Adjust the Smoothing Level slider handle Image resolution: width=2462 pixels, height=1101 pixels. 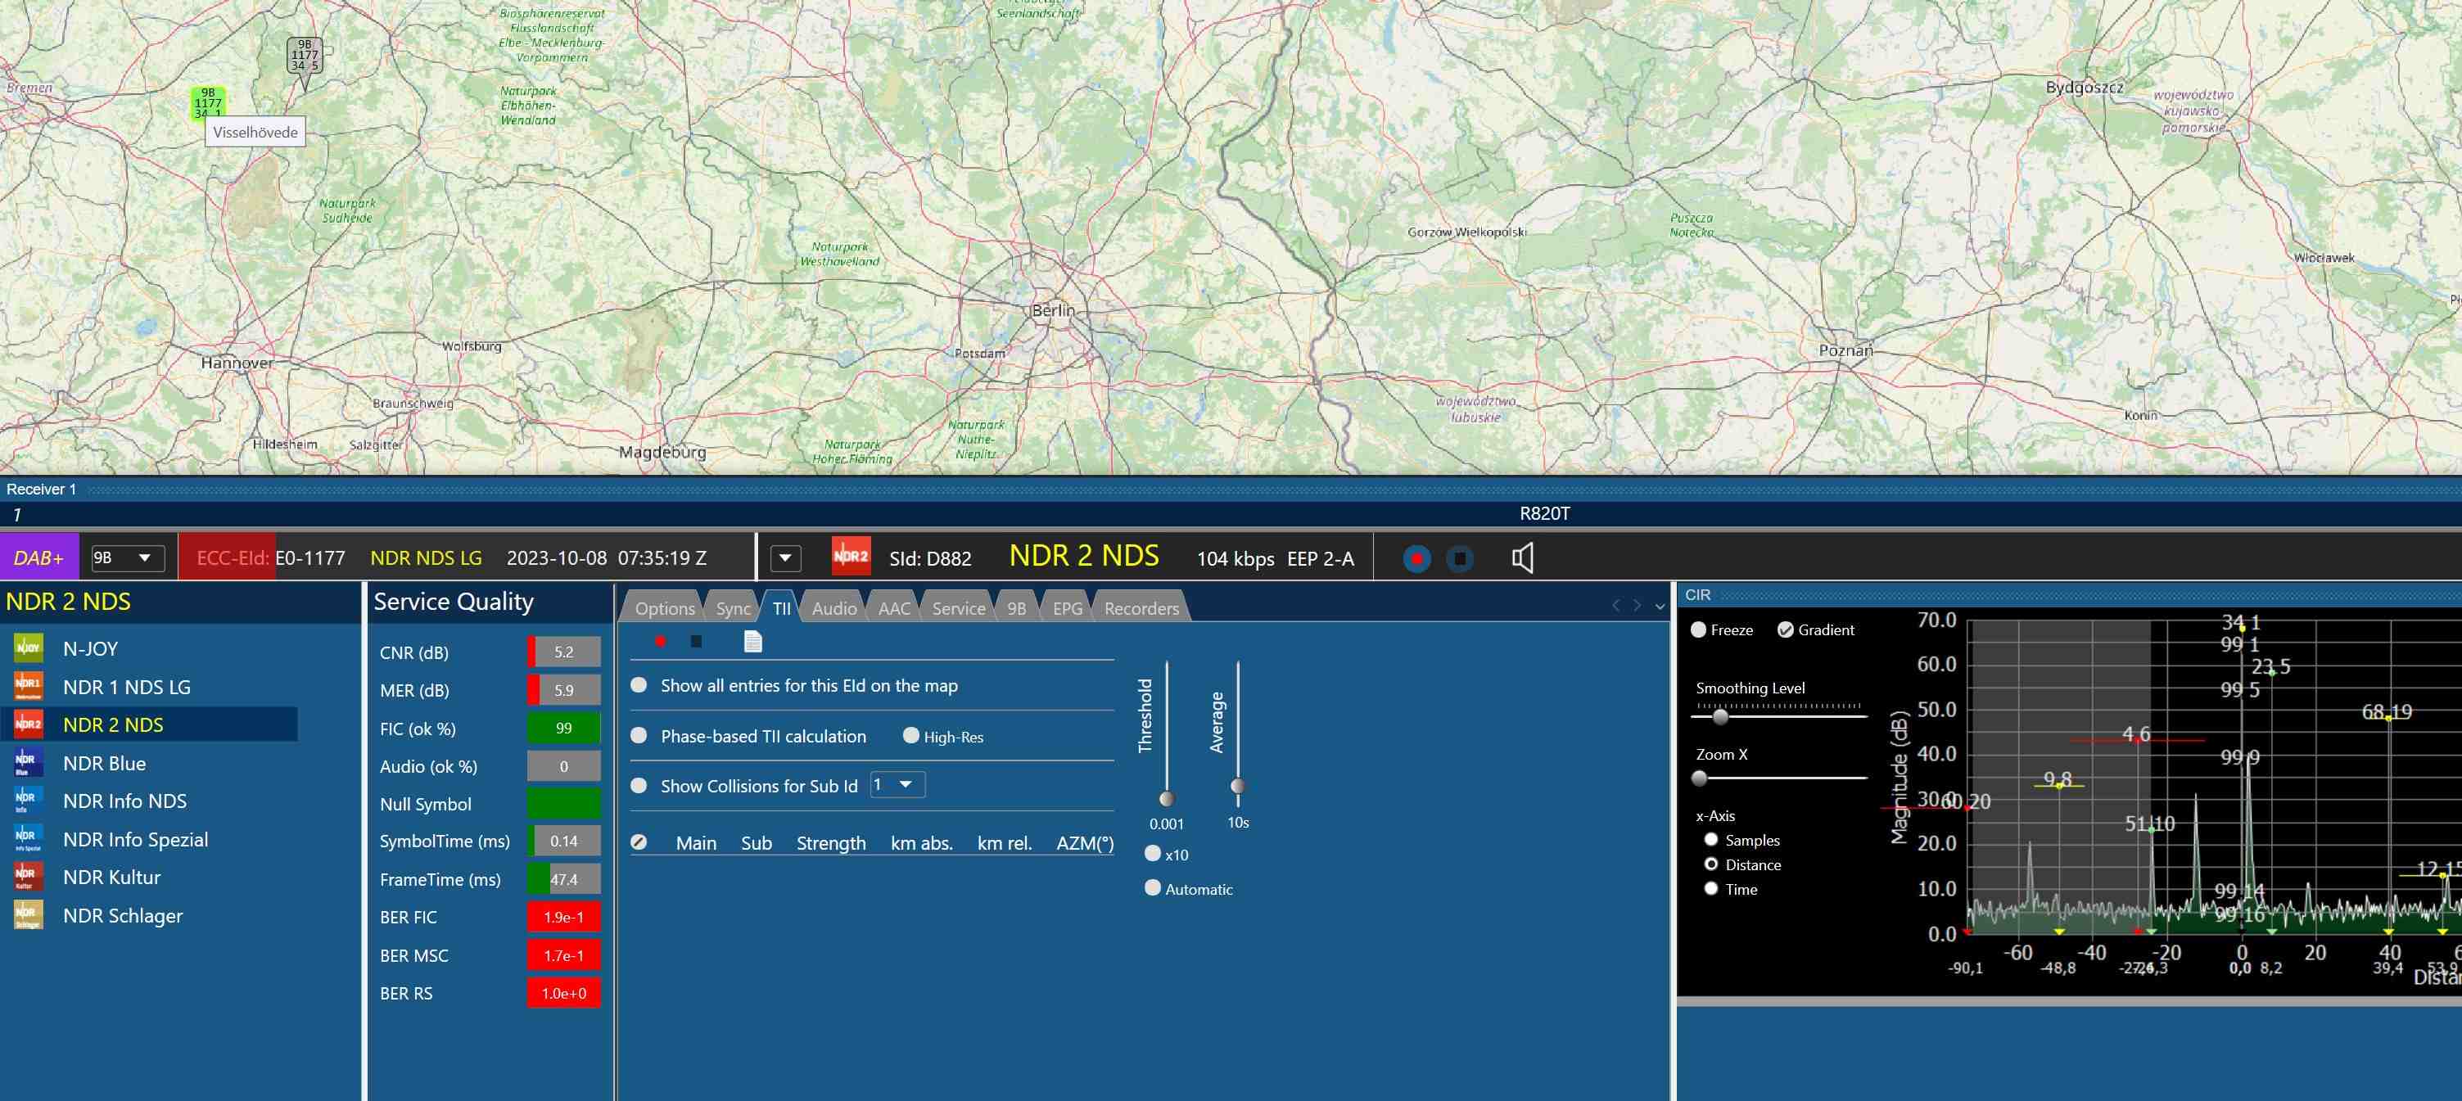1720,715
